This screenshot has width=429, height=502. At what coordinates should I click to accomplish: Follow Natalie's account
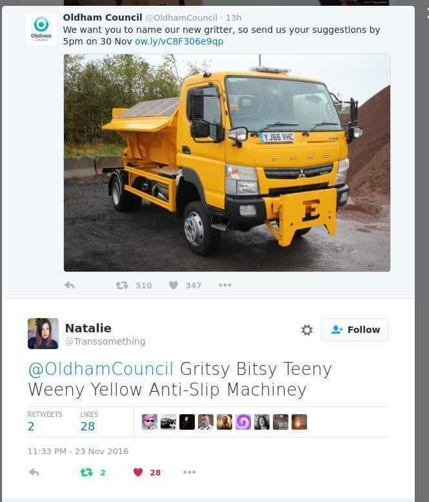pyautogui.click(x=355, y=330)
